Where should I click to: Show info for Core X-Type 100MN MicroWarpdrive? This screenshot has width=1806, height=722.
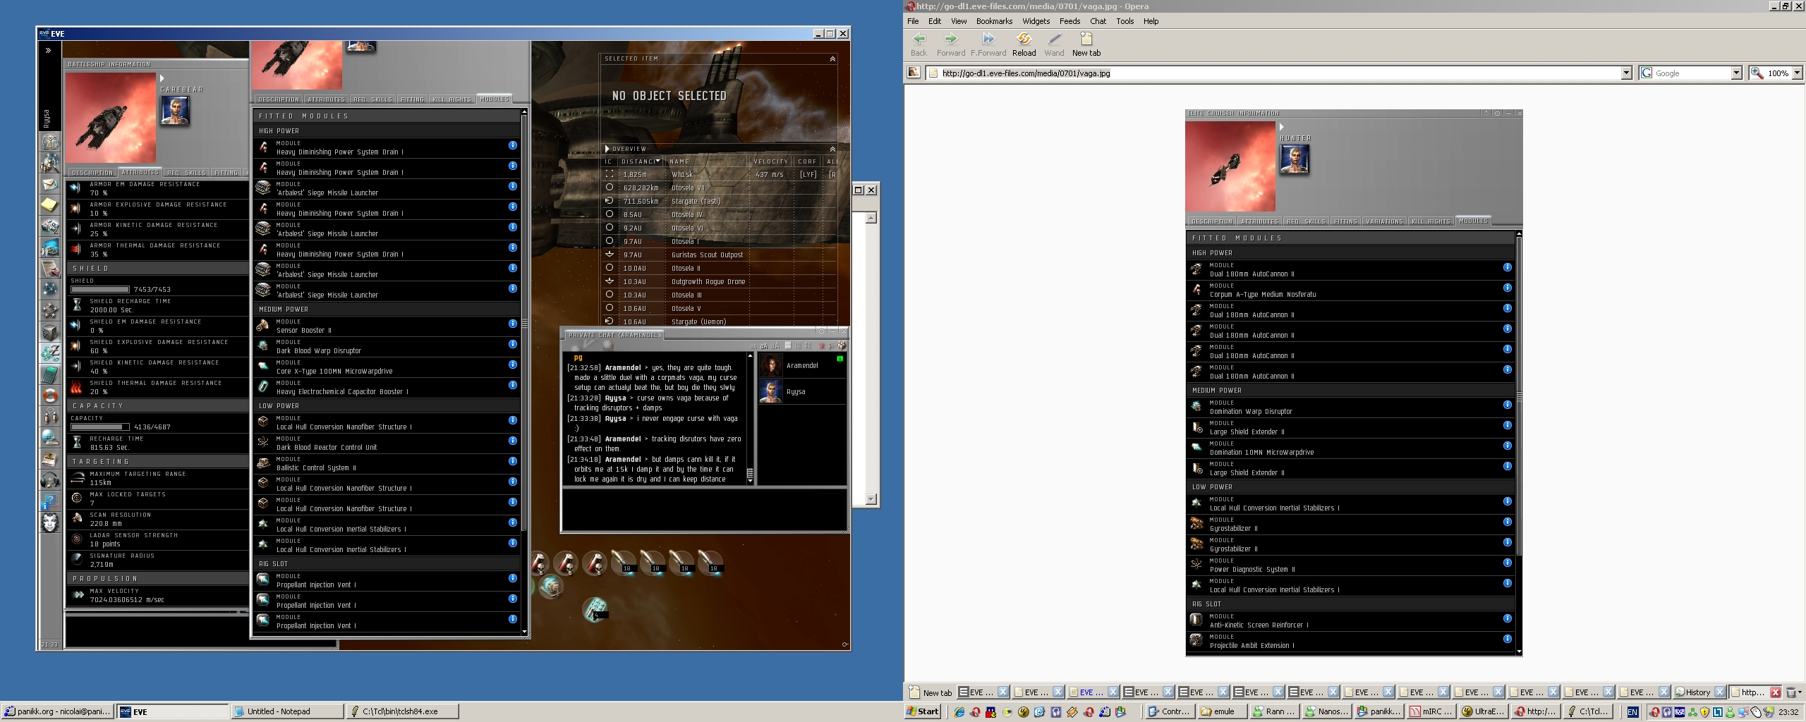coord(513,365)
